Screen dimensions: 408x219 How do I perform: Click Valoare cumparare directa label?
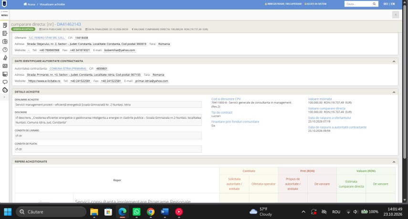point(326,108)
